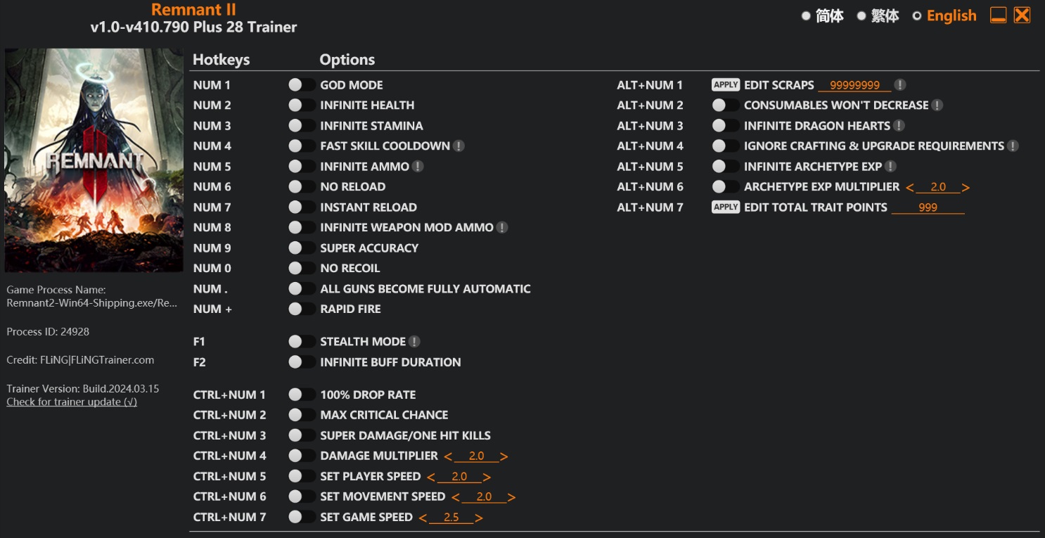This screenshot has height=538, width=1045.
Task: Click info icon beside Ignore Crafting requirements
Action: click(x=1013, y=146)
